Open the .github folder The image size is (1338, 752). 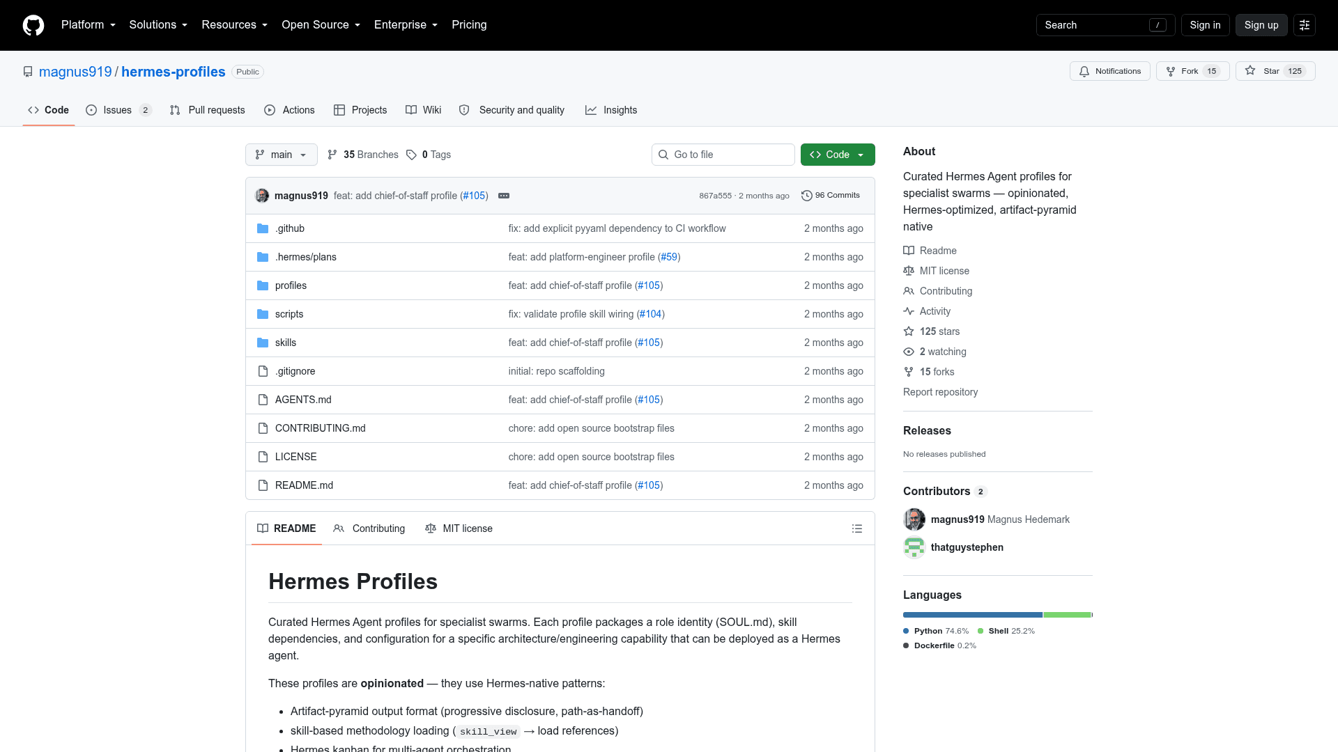pos(289,228)
